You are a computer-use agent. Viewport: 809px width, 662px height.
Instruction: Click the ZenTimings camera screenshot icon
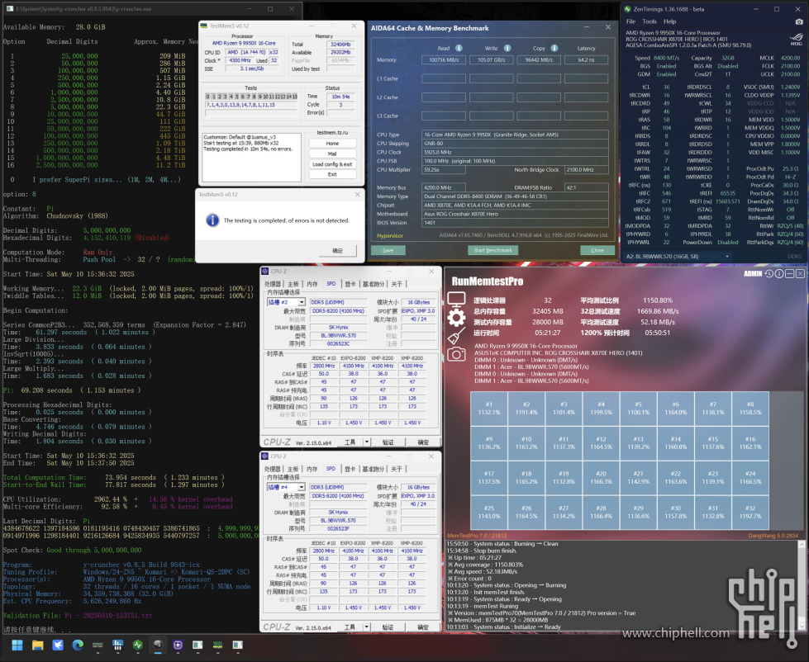click(799, 21)
